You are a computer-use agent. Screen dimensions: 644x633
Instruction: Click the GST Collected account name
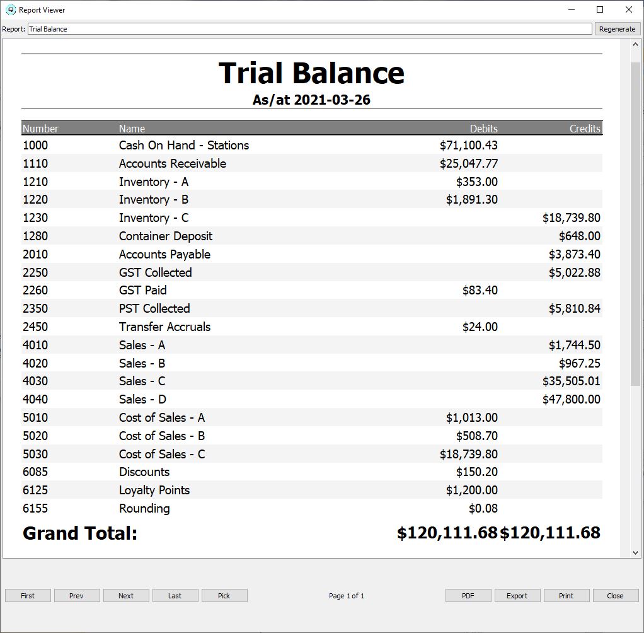(x=155, y=272)
